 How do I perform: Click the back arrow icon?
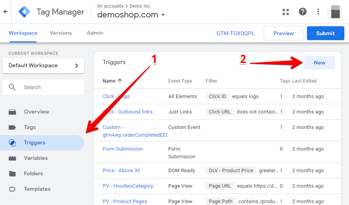click(5, 12)
